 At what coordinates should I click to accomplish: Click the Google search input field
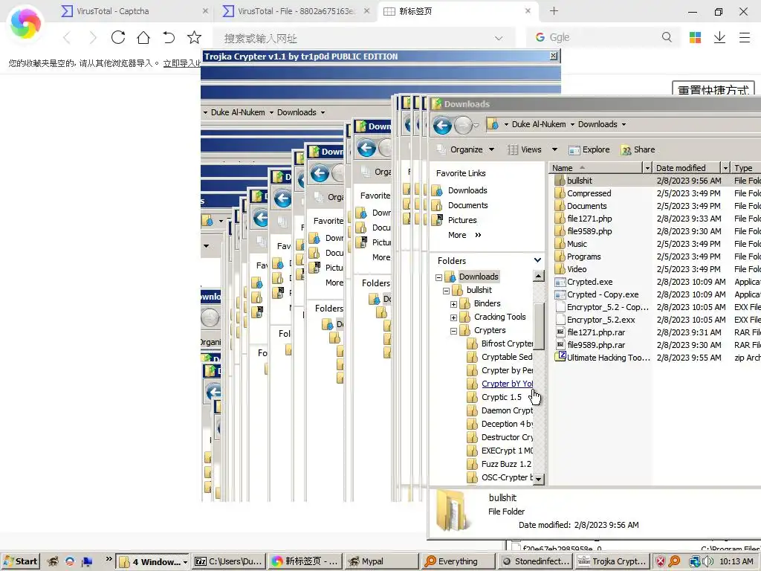602,37
